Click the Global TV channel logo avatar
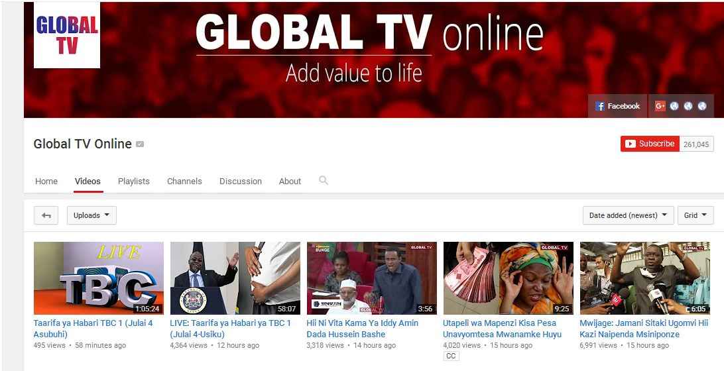Image resolution: width=724 pixels, height=371 pixels. [x=67, y=35]
